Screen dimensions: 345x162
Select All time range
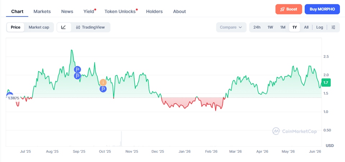point(306,27)
